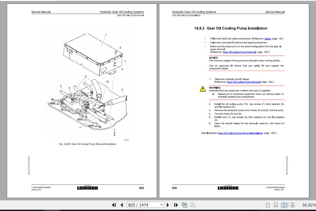Click the pump removal illustration on page 825
Image resolution: width=316 pixels, height=211 pixels.
(x=88, y=85)
